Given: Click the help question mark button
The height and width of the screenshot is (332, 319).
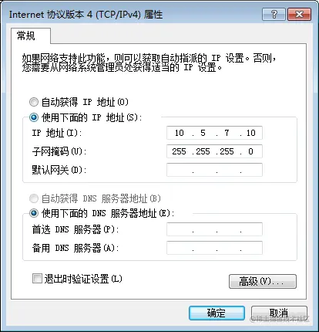Looking at the screenshot, I should click(x=274, y=14).
